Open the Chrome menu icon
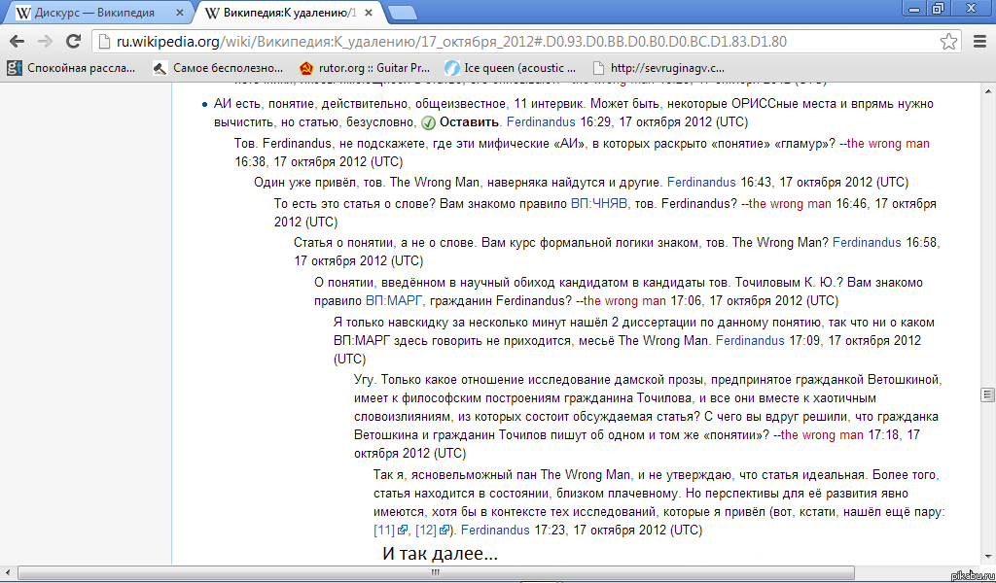The height and width of the screenshot is (583, 996). tap(978, 42)
